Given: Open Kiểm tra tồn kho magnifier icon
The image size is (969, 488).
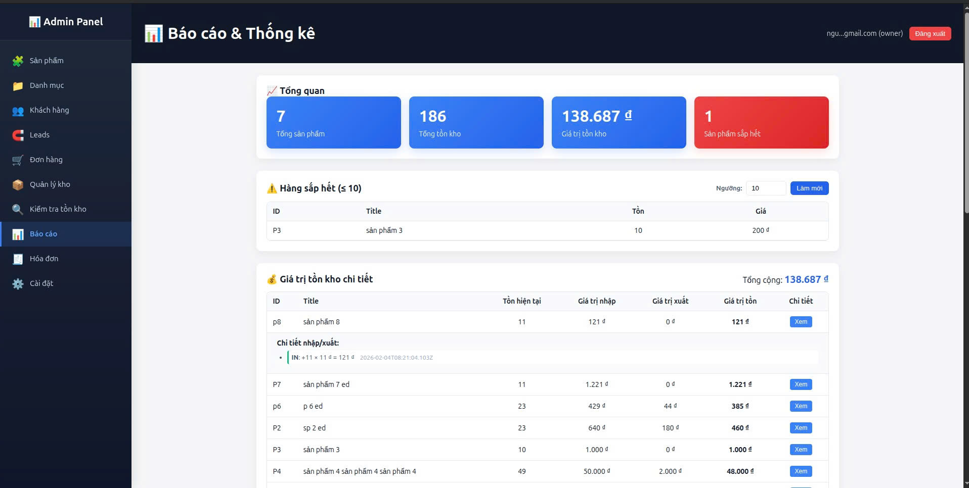Looking at the screenshot, I should [x=18, y=209].
